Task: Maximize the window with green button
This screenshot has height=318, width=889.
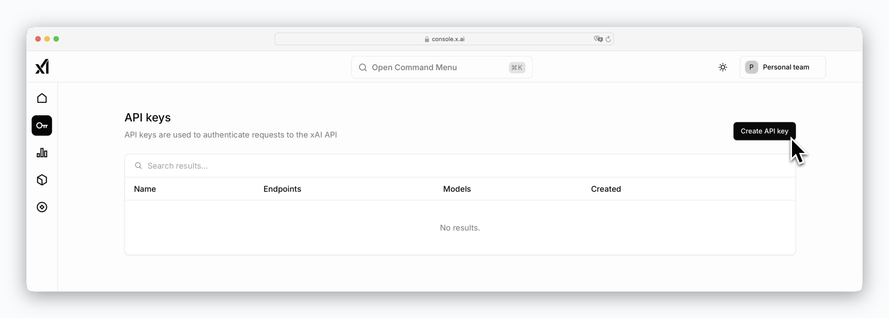Action: [x=56, y=39]
